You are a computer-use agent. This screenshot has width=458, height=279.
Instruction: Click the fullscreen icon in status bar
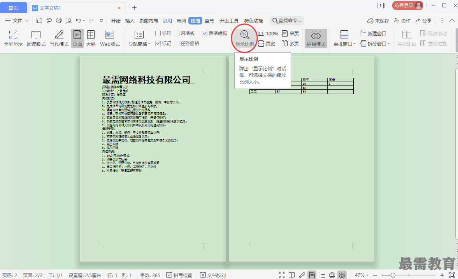coord(282,275)
